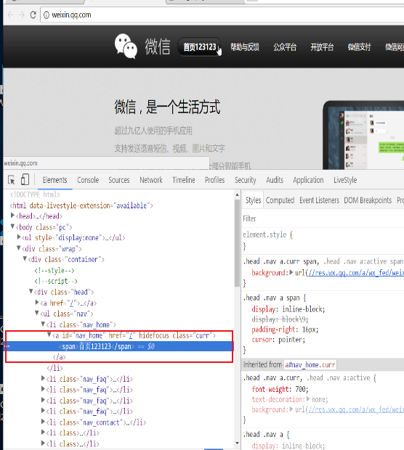Click the Styles filter input field

click(x=323, y=218)
